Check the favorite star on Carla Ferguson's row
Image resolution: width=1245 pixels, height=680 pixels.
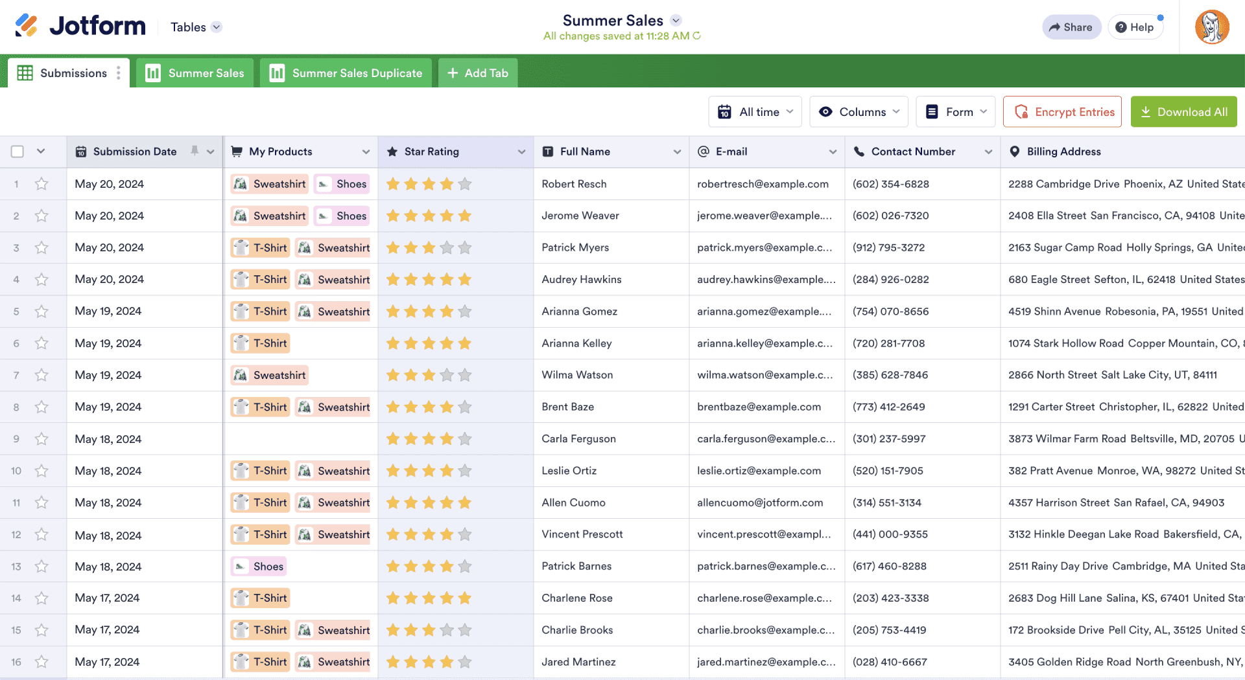[x=41, y=438]
